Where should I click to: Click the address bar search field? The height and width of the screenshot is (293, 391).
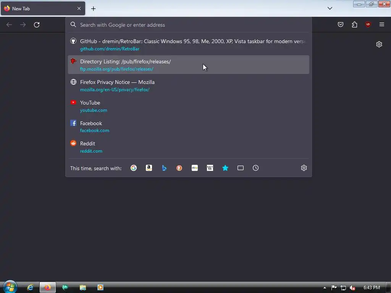click(189, 25)
